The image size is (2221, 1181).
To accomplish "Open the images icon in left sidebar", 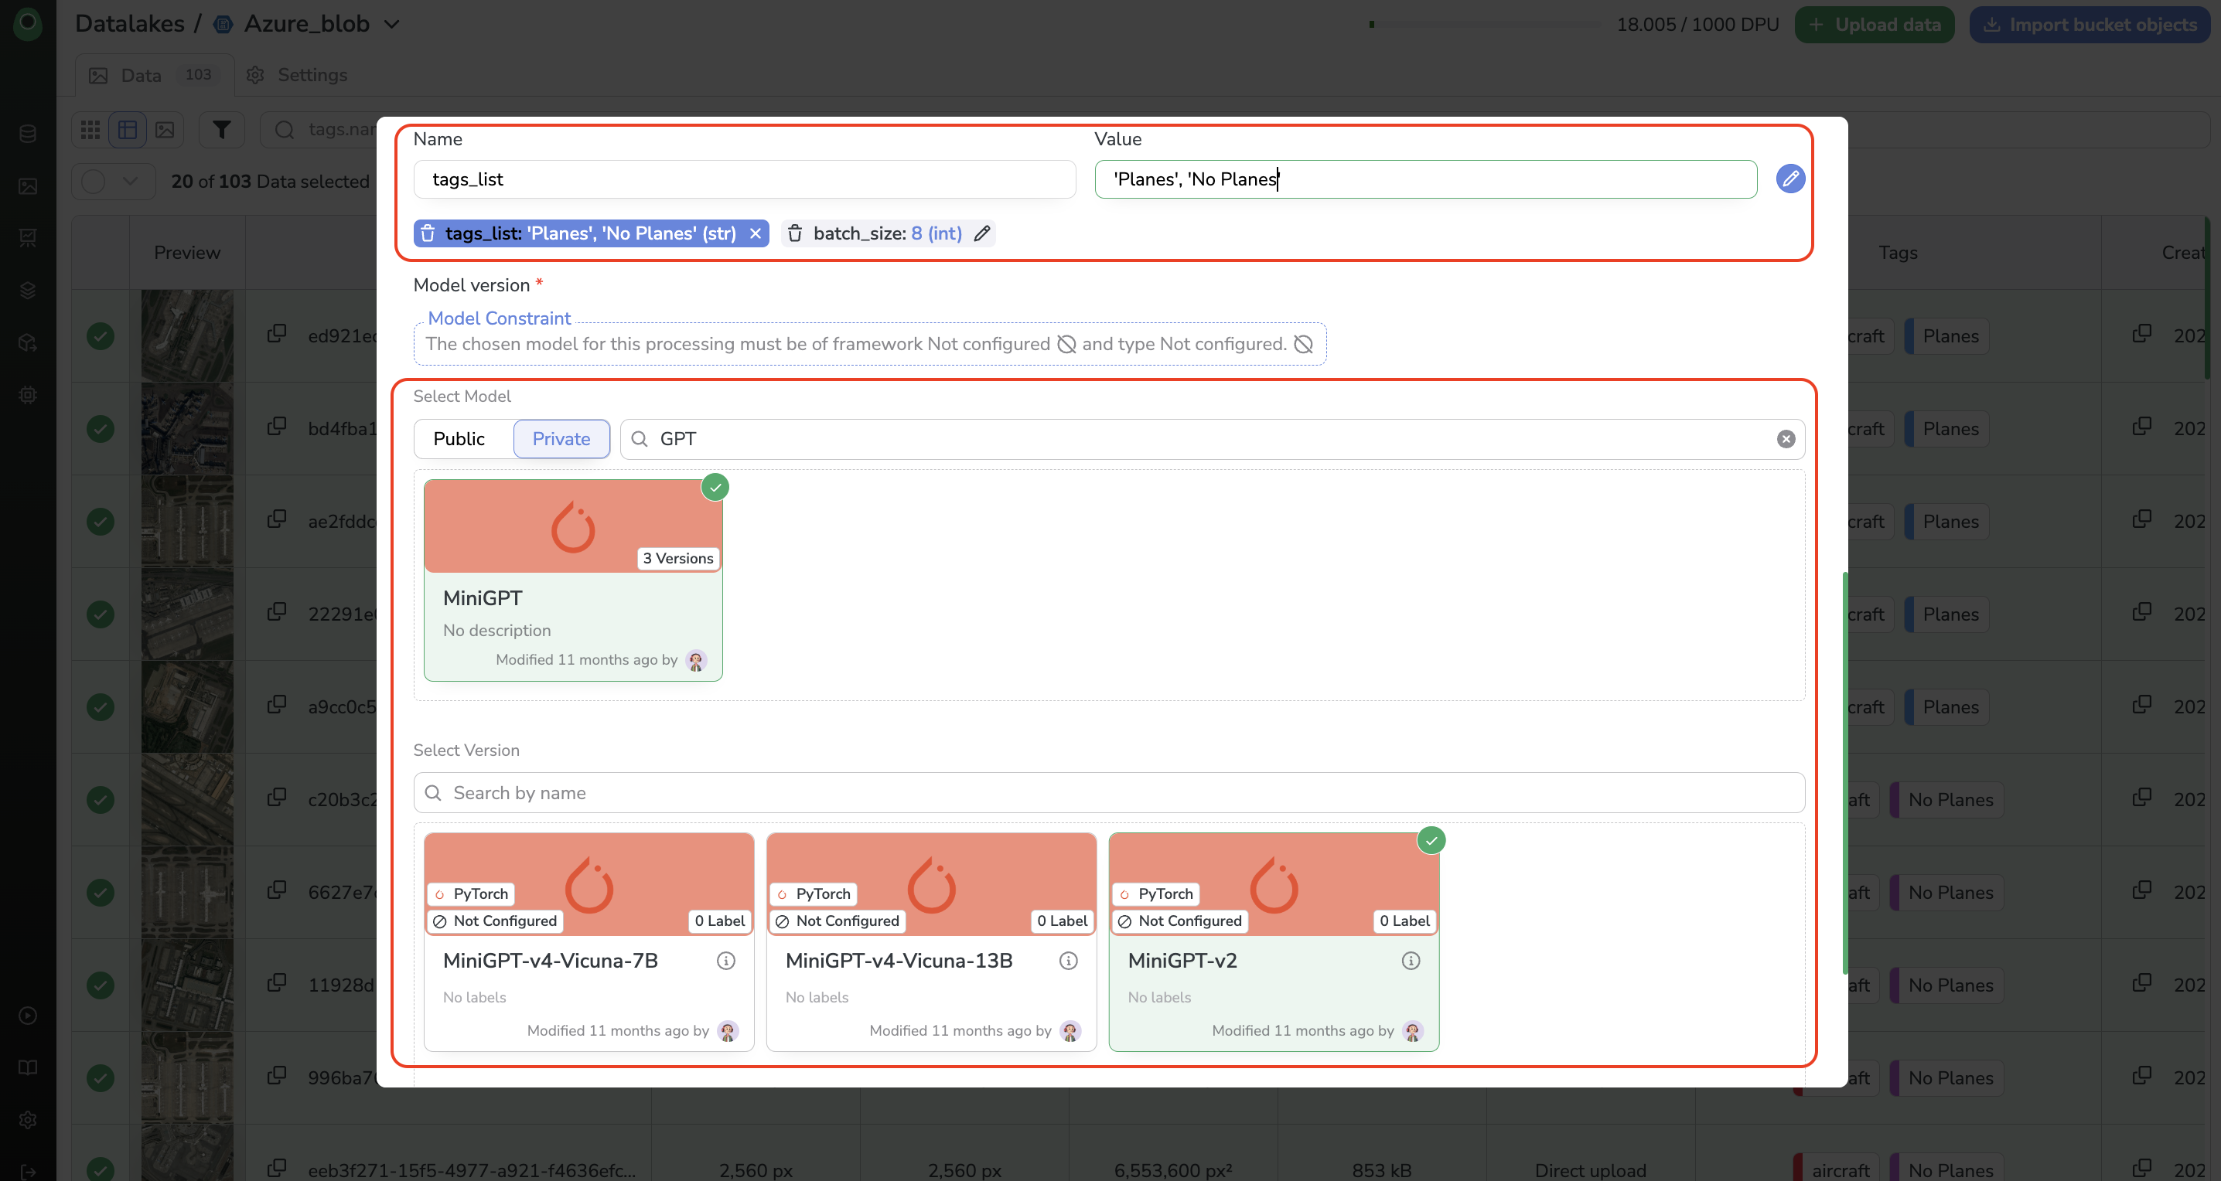I will point(28,186).
